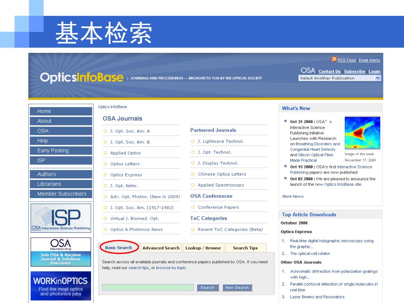Click the OSA logo in header
This screenshot has width=404, height=303.
[x=308, y=70]
